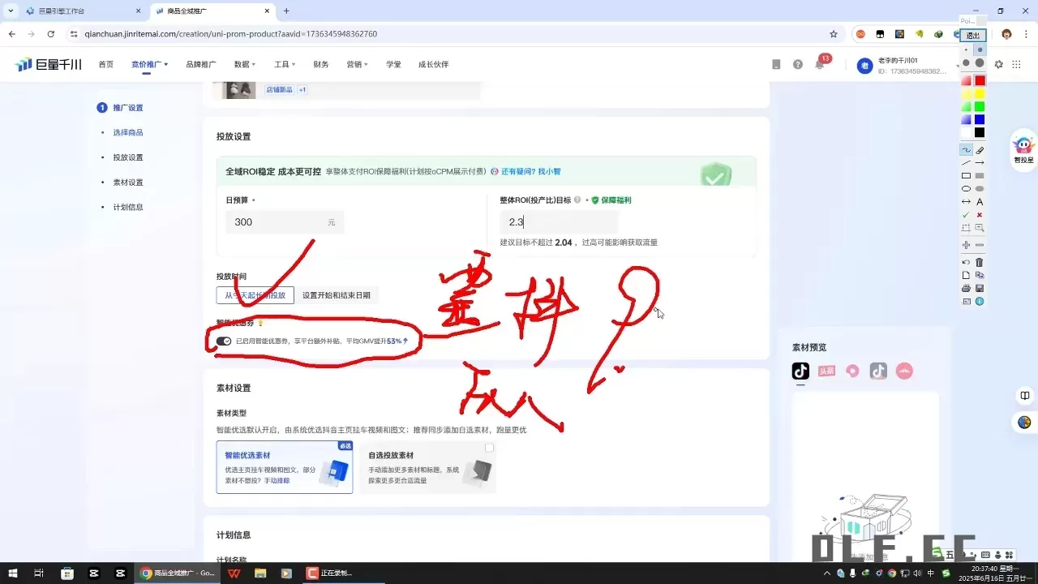
Task: Click the ROI target input showing 2.3
Action: 559,221
